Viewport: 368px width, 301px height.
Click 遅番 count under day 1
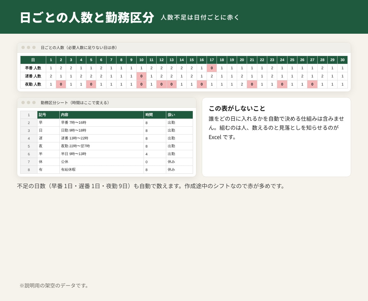(x=51, y=76)
